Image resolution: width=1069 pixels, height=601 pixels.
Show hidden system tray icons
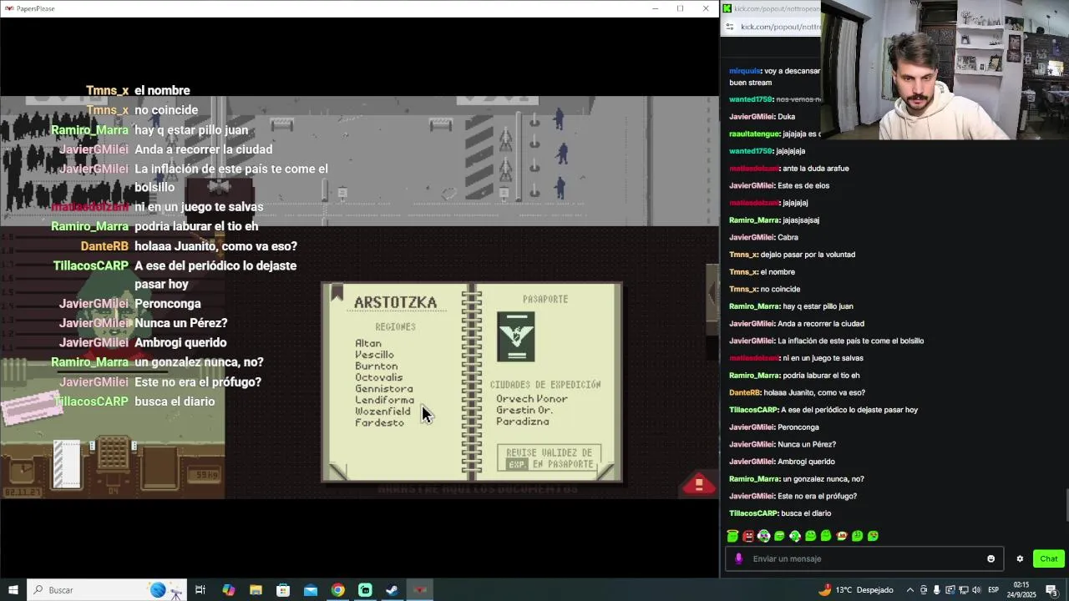(x=910, y=590)
